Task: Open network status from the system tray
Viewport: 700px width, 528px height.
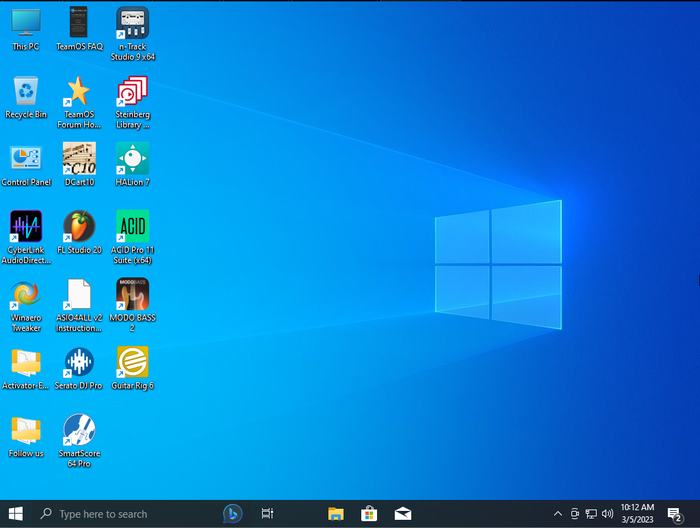Action: pos(591,514)
